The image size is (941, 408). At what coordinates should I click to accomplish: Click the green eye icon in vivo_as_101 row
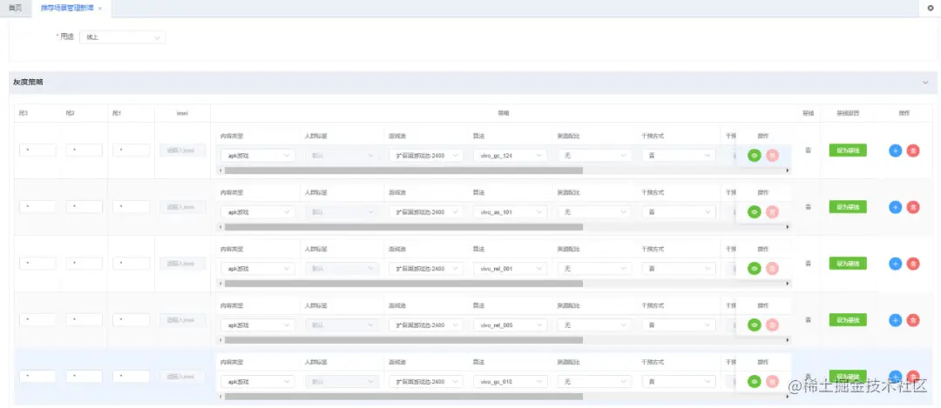[755, 211]
